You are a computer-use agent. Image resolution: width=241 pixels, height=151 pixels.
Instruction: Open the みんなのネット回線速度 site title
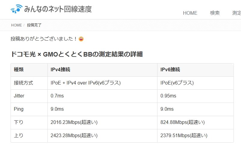coord(58,9)
